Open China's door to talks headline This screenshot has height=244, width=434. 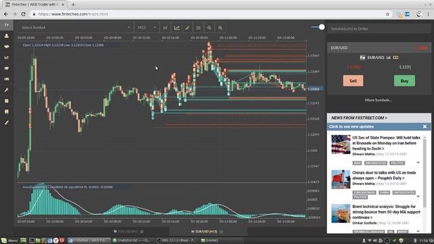click(x=384, y=176)
